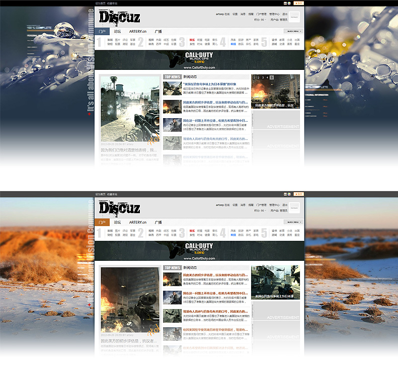Select the orange 门户 tab

pyautogui.click(x=102, y=222)
